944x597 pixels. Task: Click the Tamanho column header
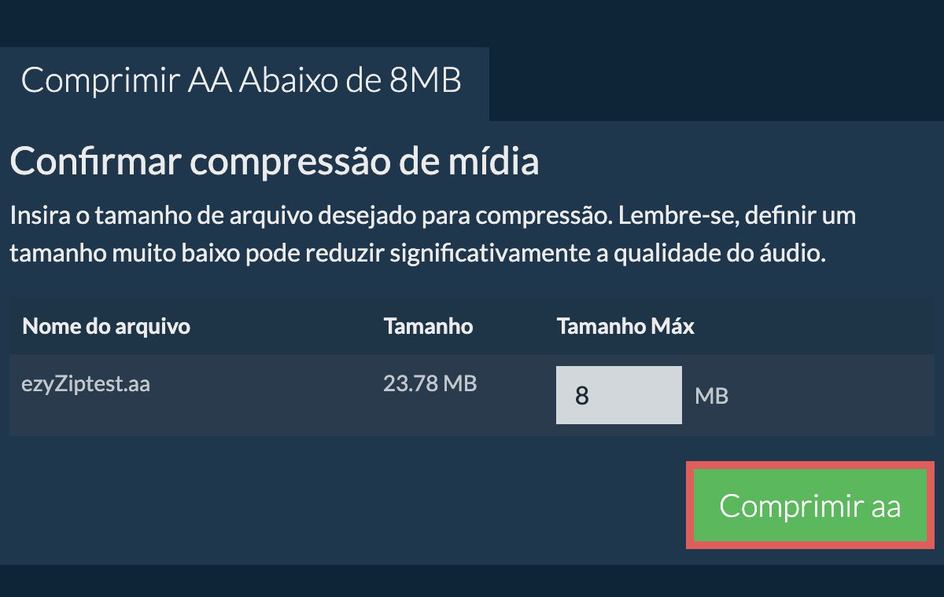click(x=428, y=326)
